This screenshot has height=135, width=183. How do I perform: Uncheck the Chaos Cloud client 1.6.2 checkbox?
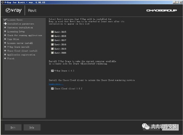pos(52,89)
